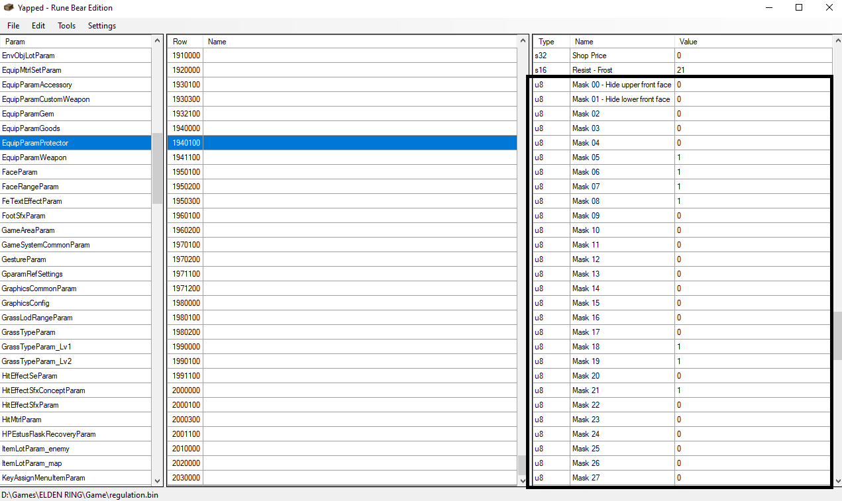Edit value of Mask 21
The width and height of the screenshot is (842, 501).
tap(753, 390)
